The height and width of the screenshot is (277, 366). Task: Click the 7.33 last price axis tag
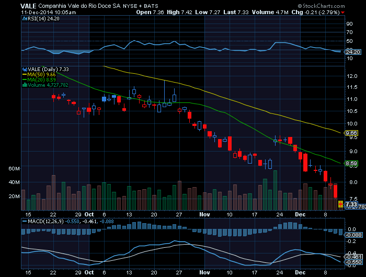point(351,205)
